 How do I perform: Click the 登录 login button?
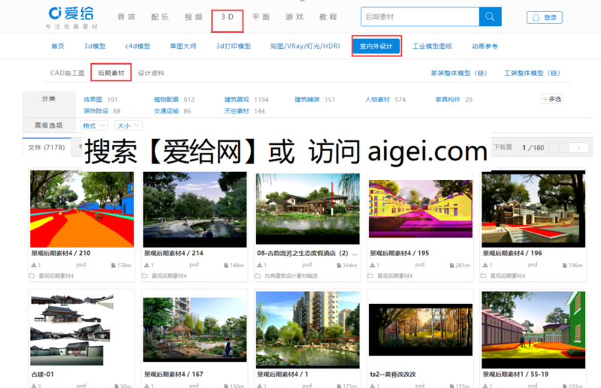tap(544, 17)
